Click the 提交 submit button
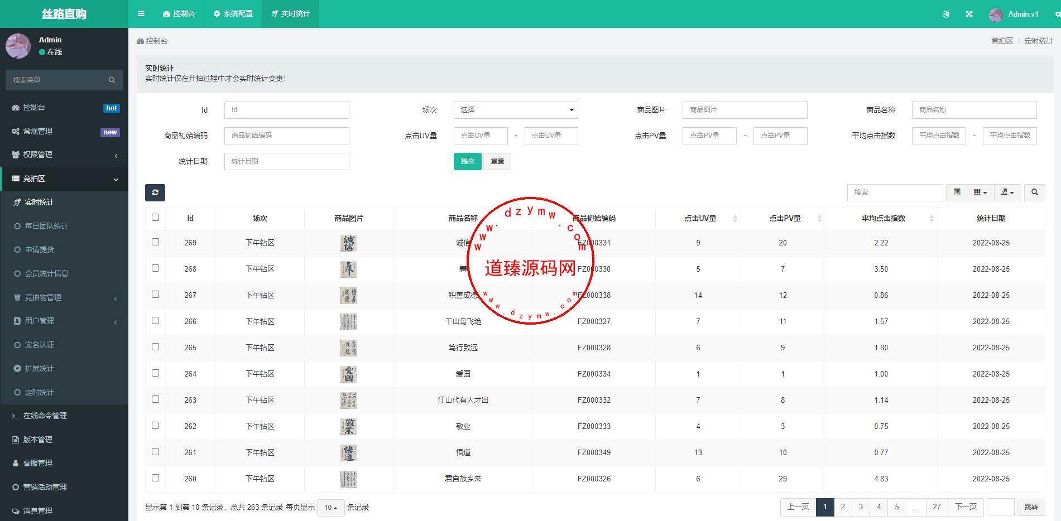1061x521 pixels. [467, 161]
